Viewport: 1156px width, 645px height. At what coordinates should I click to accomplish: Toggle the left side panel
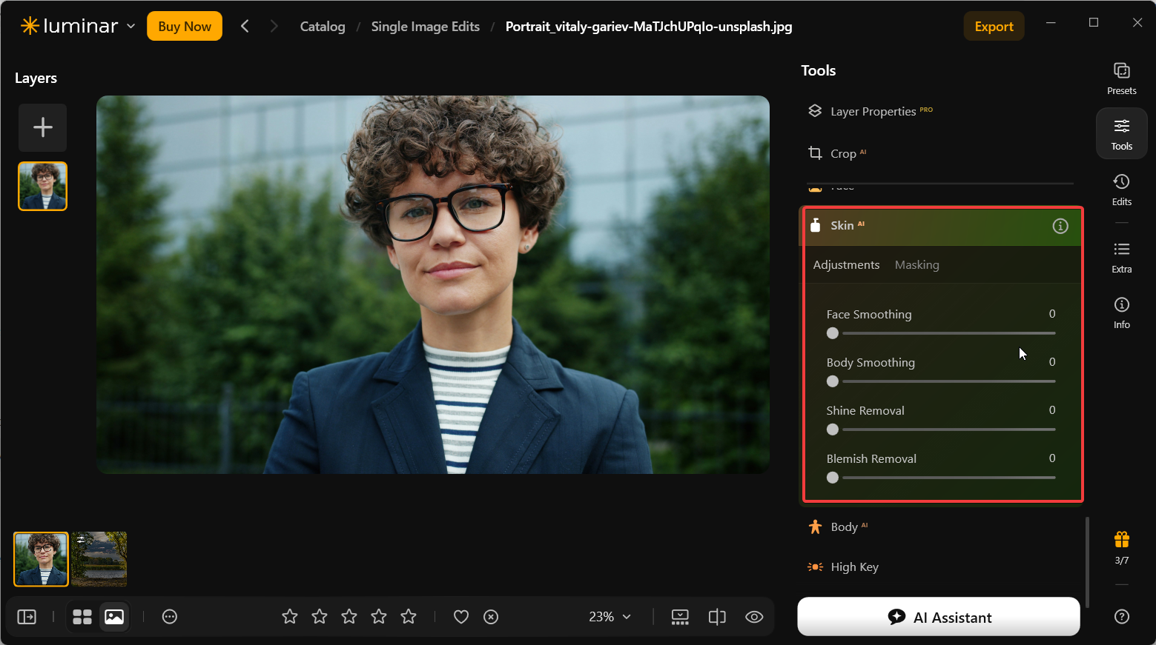[27, 617]
